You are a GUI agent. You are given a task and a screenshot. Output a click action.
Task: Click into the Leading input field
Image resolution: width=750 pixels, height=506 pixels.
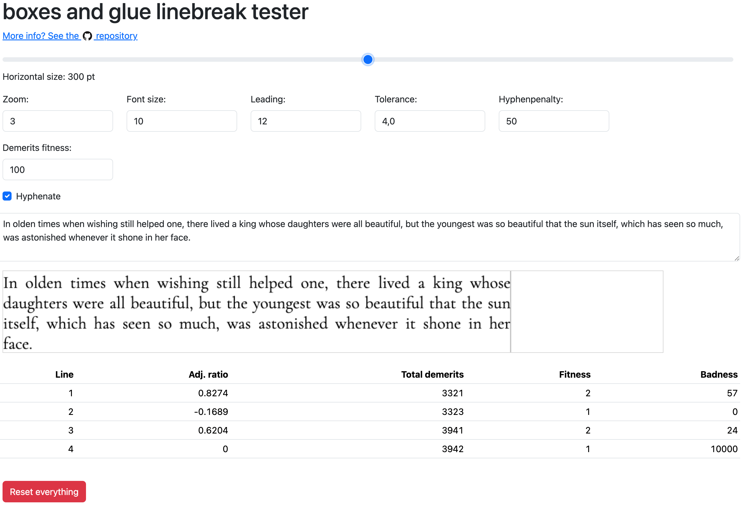pos(306,121)
